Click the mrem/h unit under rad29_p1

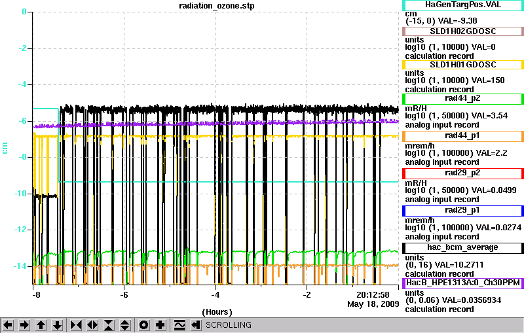click(x=419, y=220)
